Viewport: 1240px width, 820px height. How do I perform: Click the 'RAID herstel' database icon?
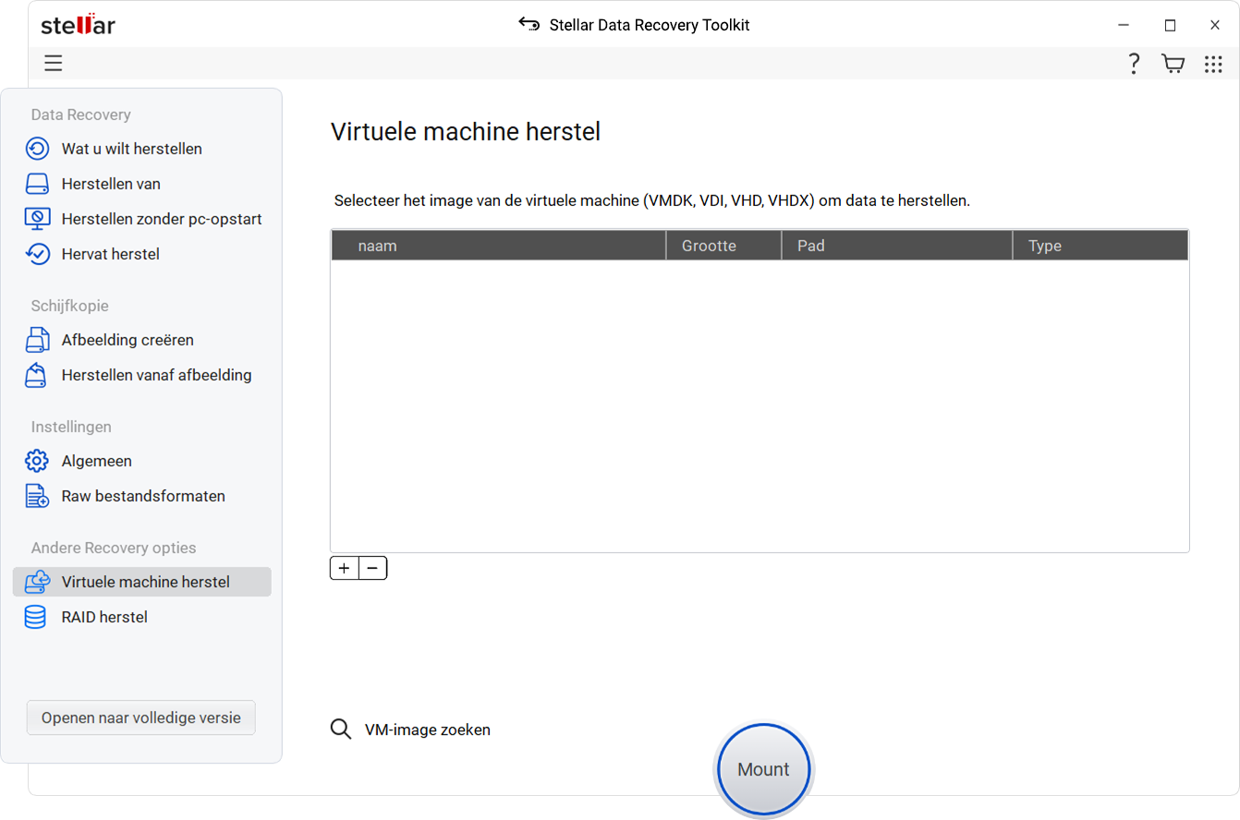pyautogui.click(x=35, y=617)
